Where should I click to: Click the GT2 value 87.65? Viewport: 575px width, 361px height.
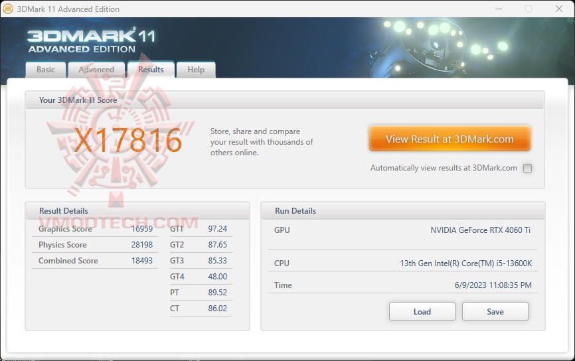click(218, 244)
